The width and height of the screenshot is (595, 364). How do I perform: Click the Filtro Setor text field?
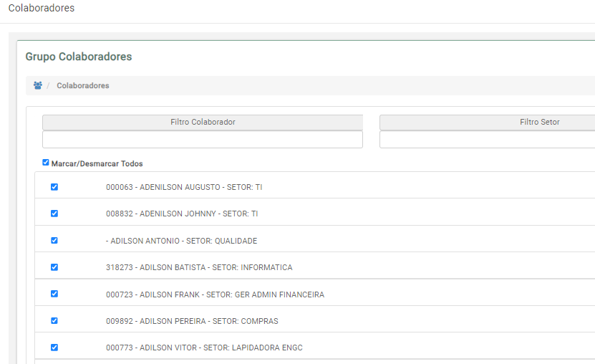tap(487, 139)
